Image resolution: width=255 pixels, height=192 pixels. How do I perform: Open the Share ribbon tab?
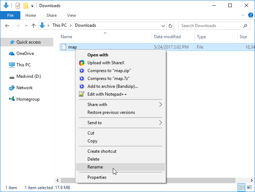(x=51, y=15)
